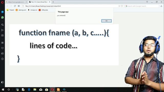Image resolution: width=164 pixels, height=92 pixels.
Task: Open the Mail app from the taskbar
Action: 41,89
